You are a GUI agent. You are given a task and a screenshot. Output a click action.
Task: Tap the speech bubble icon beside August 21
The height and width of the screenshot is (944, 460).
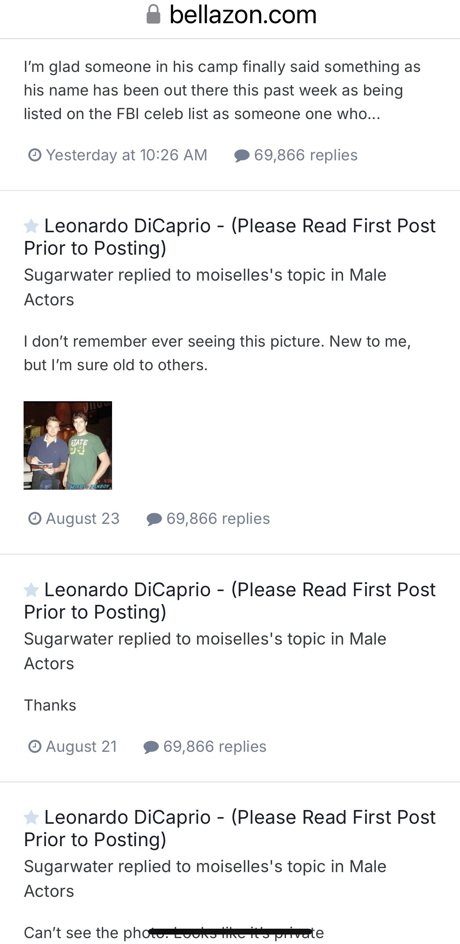pos(151,746)
